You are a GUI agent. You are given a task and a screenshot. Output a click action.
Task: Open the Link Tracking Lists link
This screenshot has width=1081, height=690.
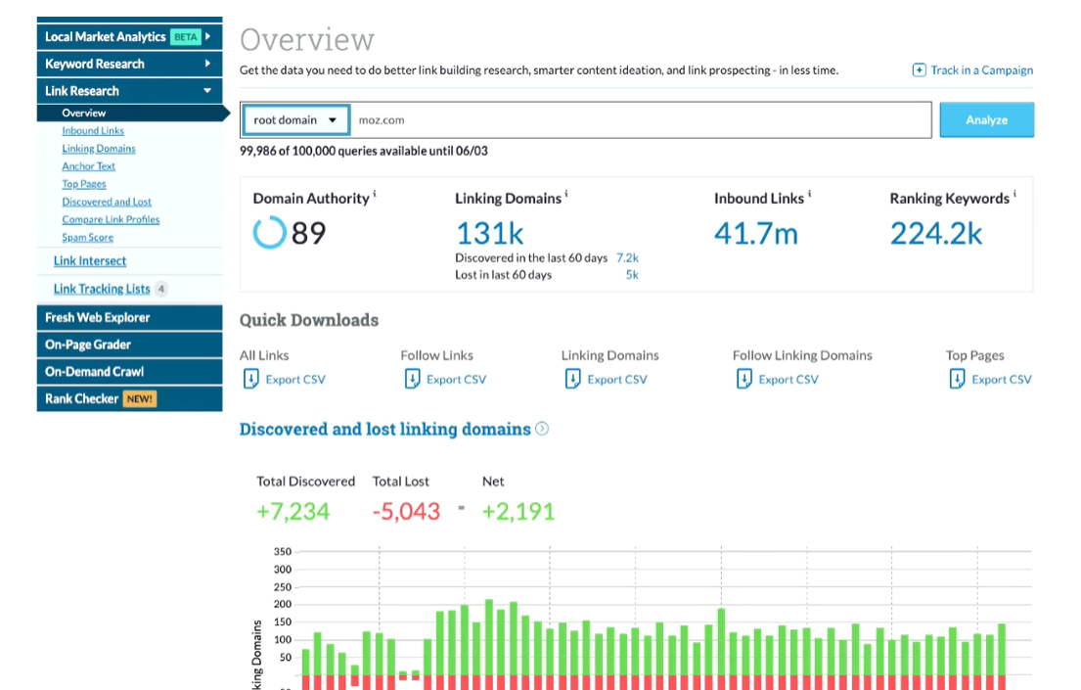click(x=102, y=289)
